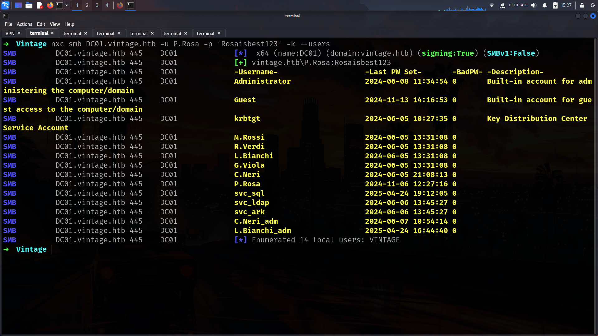The width and height of the screenshot is (598, 336).
Task: Click the G.Viola username
Action: (x=249, y=165)
